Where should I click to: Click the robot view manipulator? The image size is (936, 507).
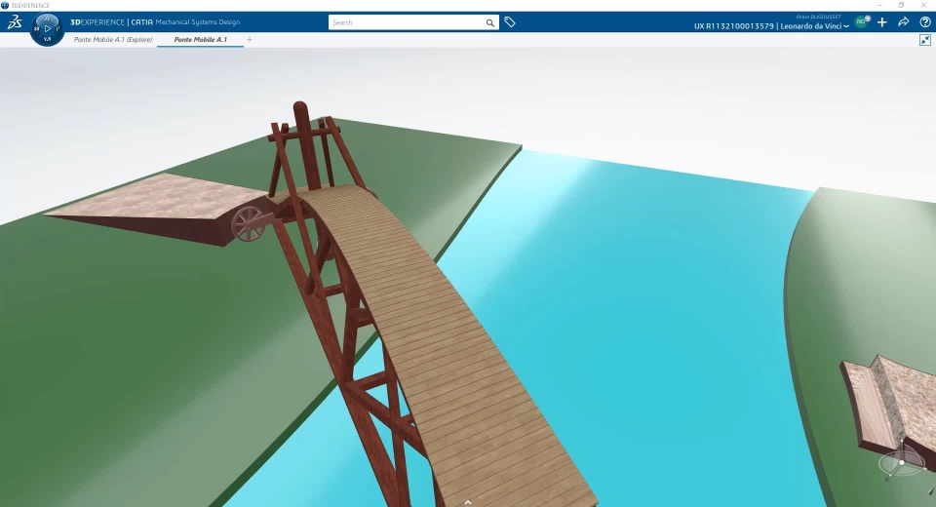point(902,461)
